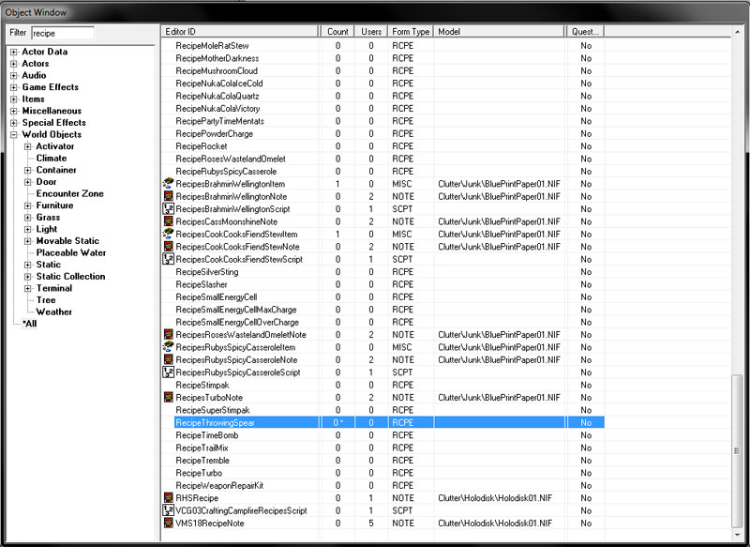This screenshot has width=750, height=547.
Task: Expand the Actor Data tree node
Action: tap(14, 52)
